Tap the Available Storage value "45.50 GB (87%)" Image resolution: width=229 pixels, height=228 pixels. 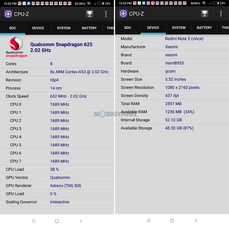pos(179,128)
